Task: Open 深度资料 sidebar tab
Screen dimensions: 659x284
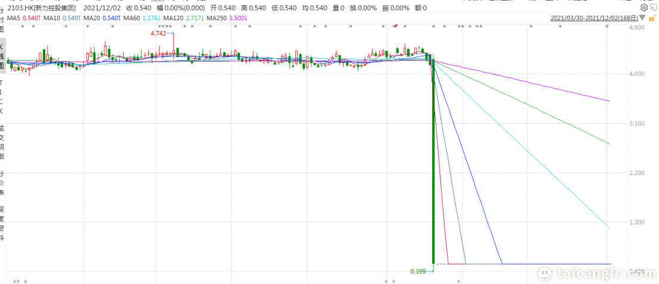Action: pyautogui.click(x=2, y=222)
